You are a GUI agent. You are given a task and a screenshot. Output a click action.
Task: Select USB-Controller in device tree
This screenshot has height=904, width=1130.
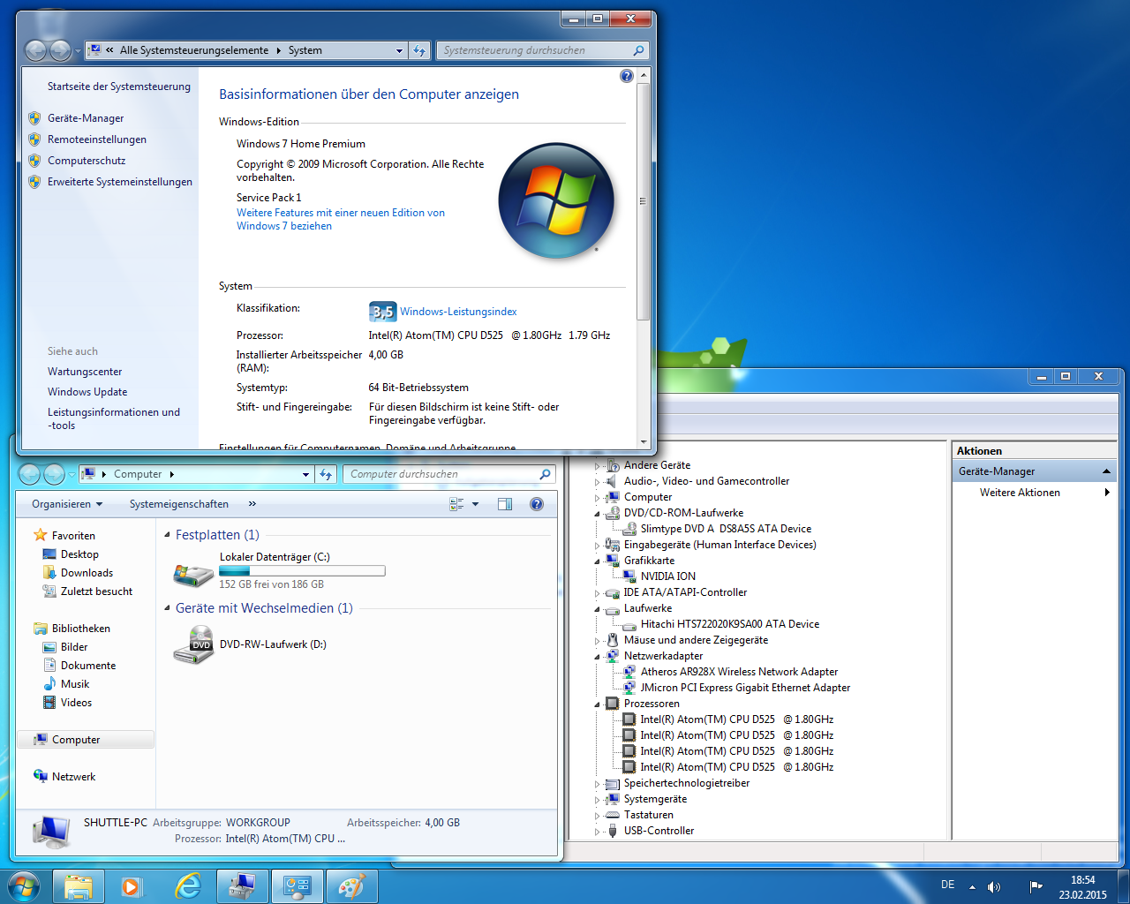[x=659, y=831]
